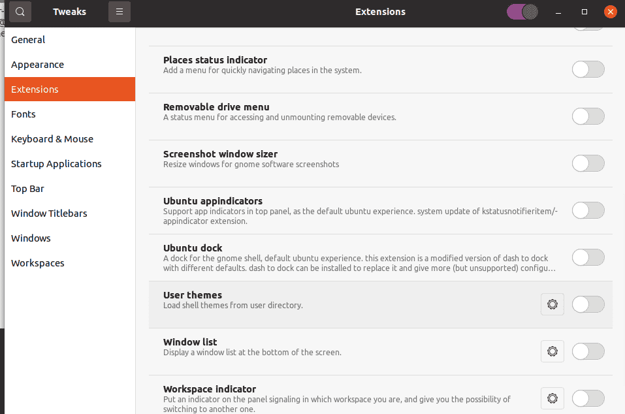Open User themes settings gear
Image resolution: width=625 pixels, height=414 pixels.
552,304
